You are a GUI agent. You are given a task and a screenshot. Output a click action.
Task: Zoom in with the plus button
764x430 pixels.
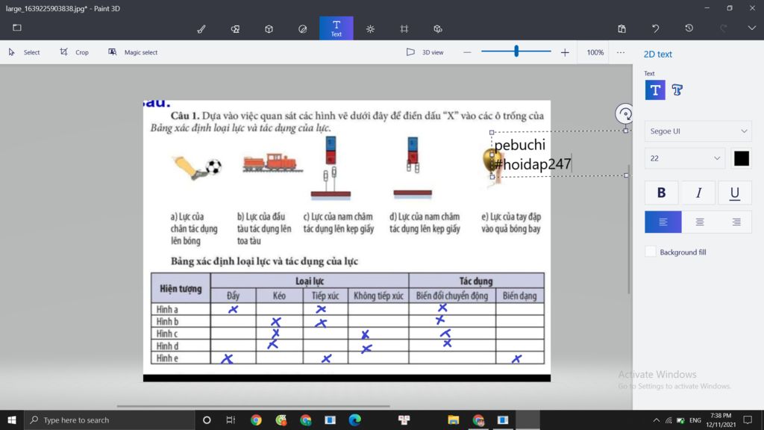point(565,52)
